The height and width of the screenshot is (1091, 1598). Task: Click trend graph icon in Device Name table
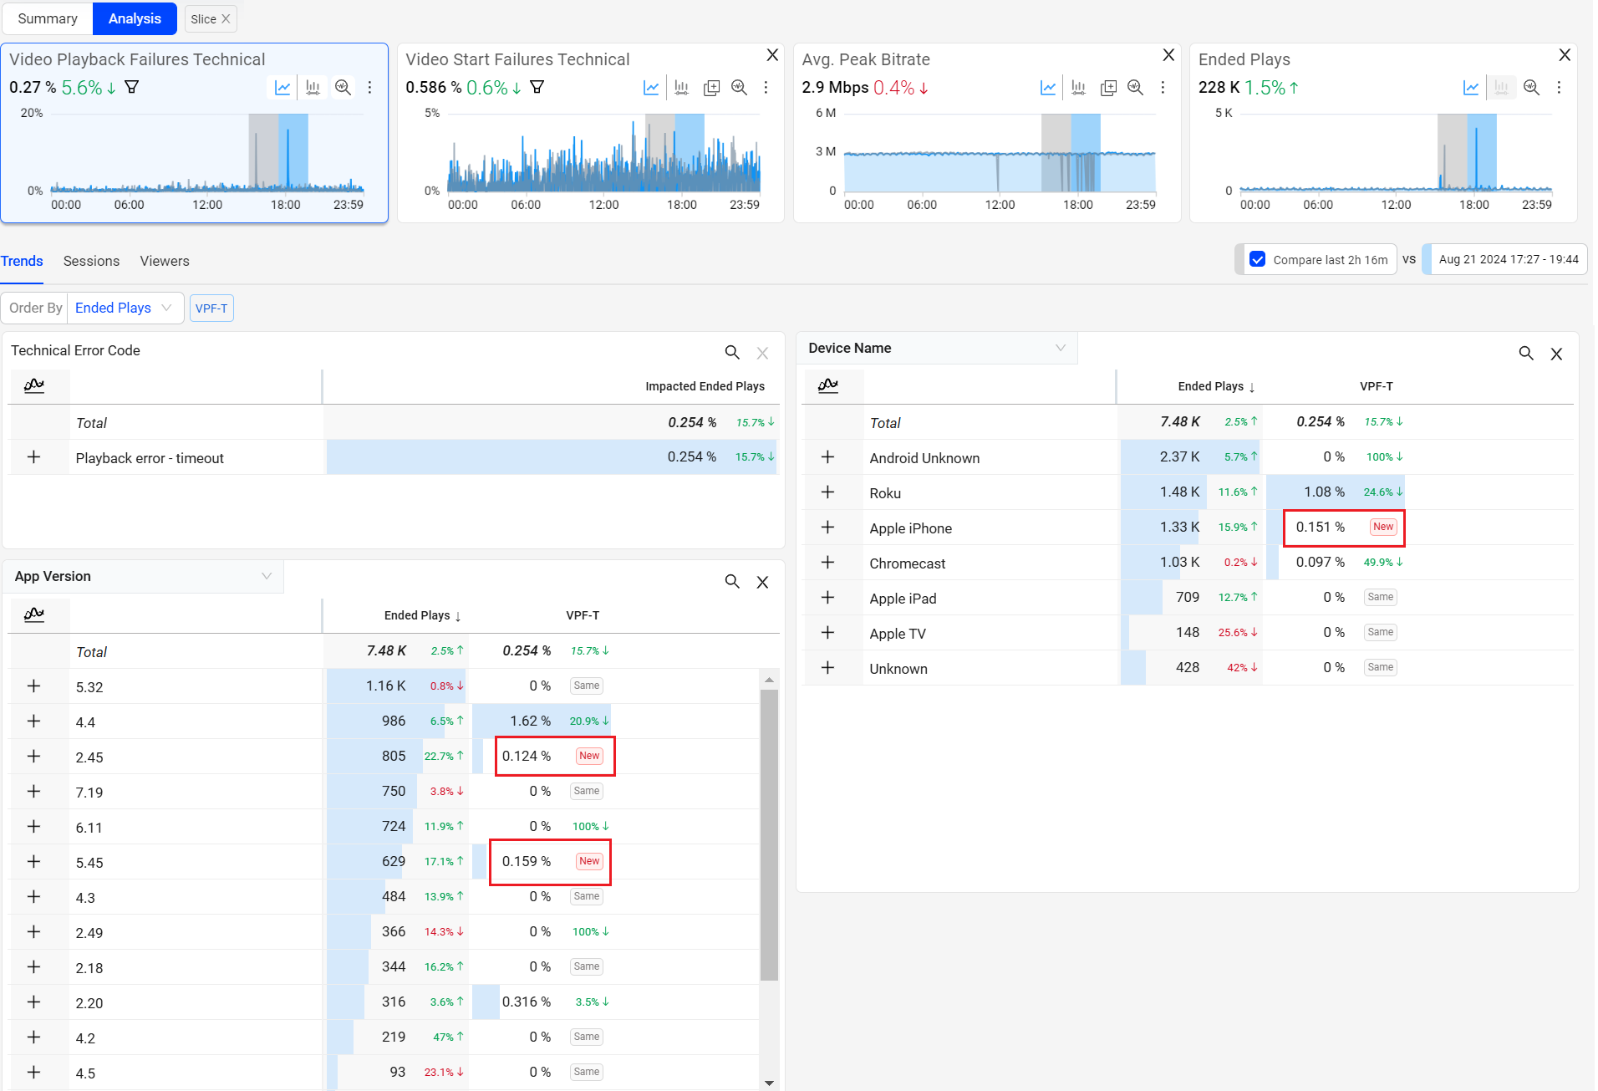828,385
